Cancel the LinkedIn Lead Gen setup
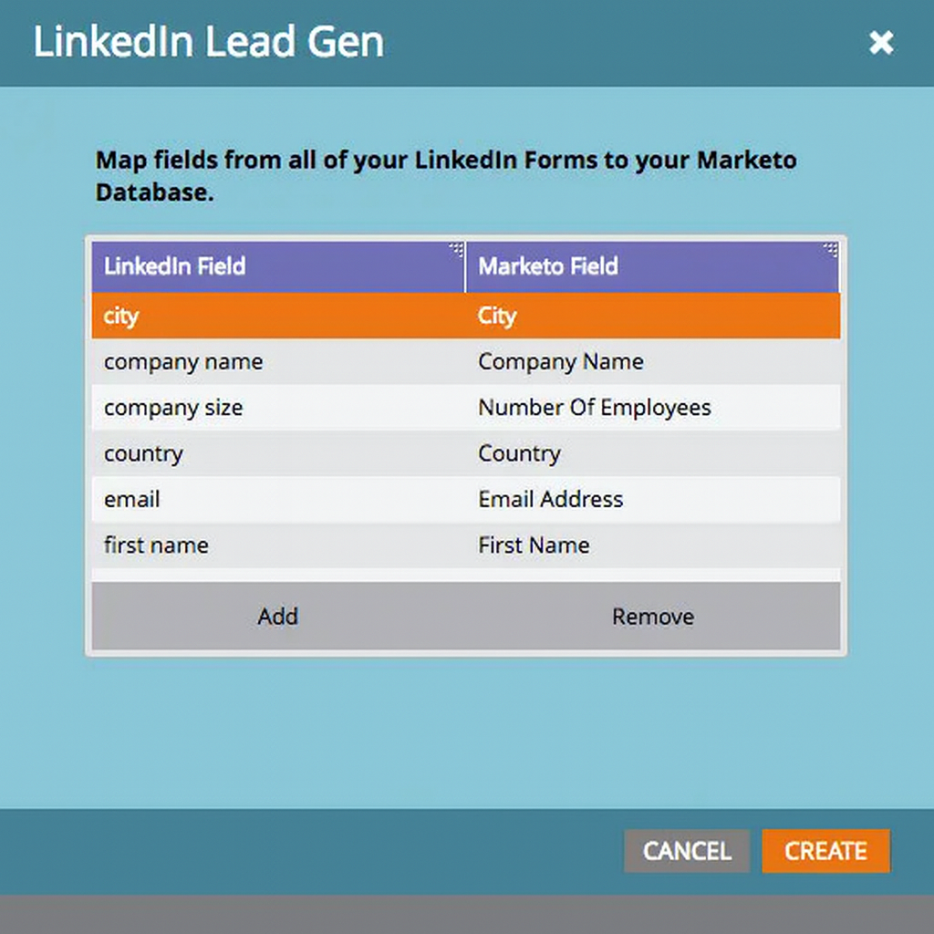934x934 pixels. point(686,851)
